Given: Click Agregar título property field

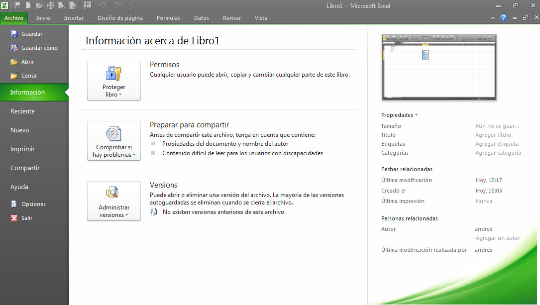Looking at the screenshot, I should coord(493,135).
